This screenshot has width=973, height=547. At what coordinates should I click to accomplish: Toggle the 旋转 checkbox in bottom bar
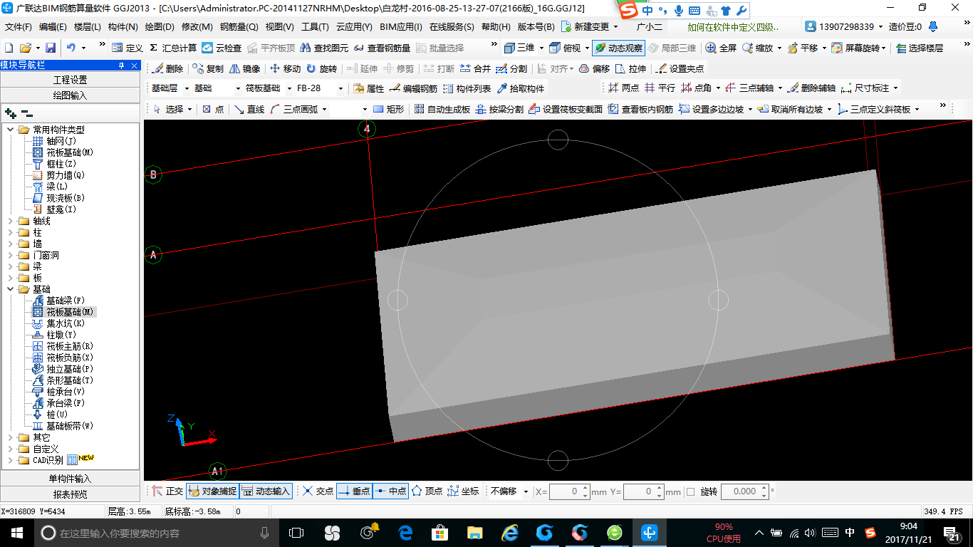coord(690,491)
